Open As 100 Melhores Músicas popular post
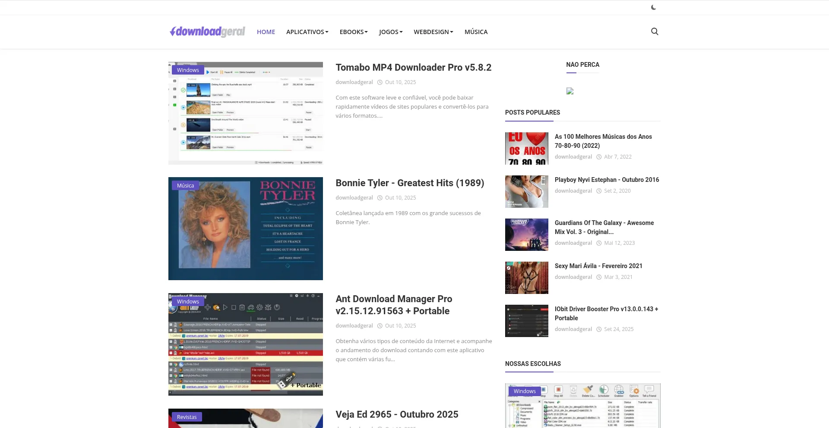This screenshot has height=428, width=829. (x=603, y=141)
